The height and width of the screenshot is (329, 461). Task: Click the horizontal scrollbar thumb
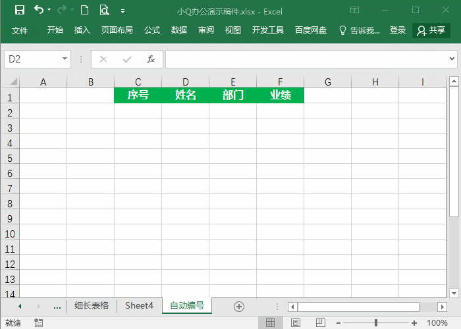click(x=358, y=307)
